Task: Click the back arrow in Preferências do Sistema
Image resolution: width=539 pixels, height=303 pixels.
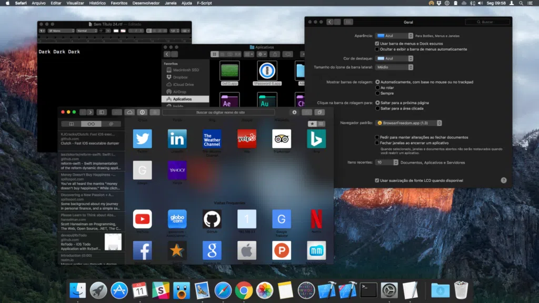Action: pyautogui.click(x=330, y=22)
